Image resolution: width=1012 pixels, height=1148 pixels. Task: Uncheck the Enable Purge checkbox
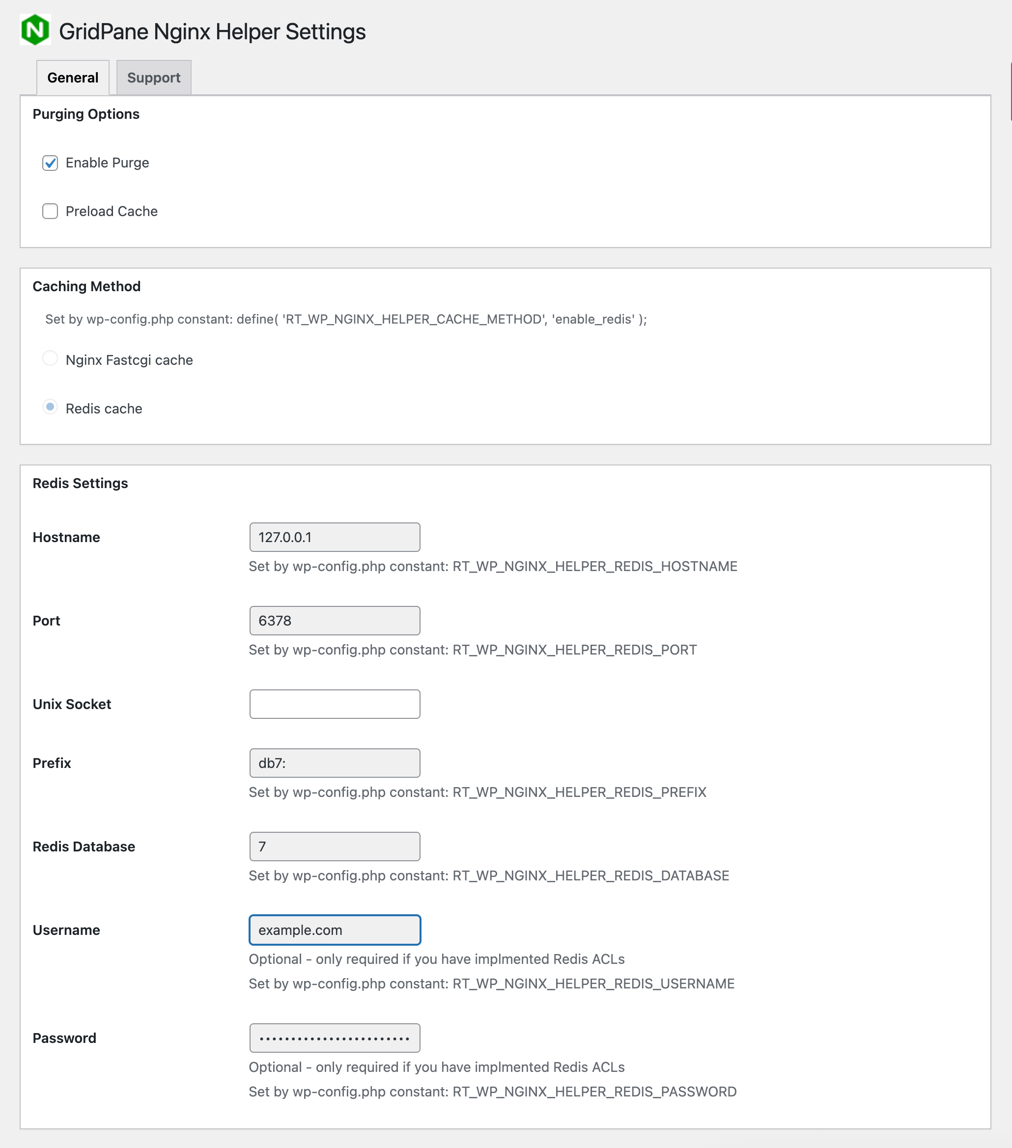click(x=50, y=163)
